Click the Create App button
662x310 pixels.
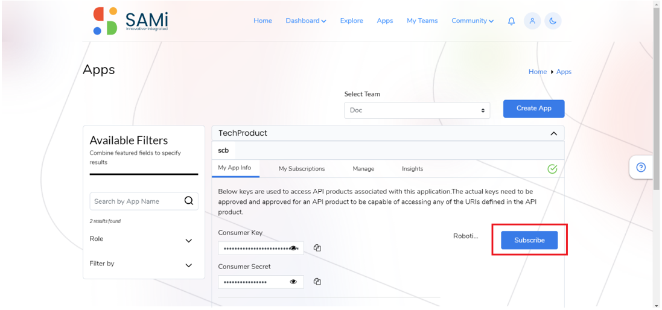533,109
